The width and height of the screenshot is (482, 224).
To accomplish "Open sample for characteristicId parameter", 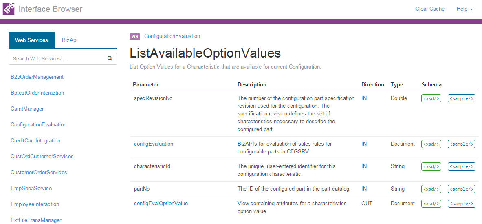I will [461, 166].
